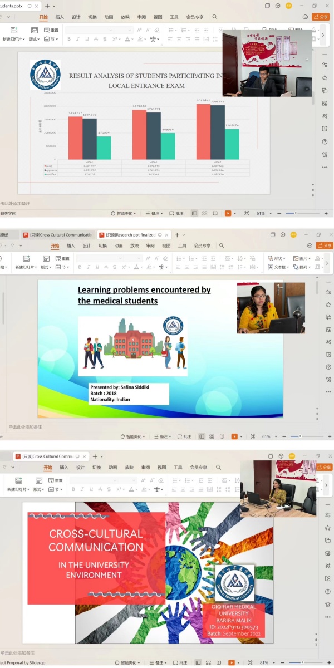Switch to slide sorter view under the exam chart slide
Viewport: 334px width, 668px height.
[x=205, y=213]
